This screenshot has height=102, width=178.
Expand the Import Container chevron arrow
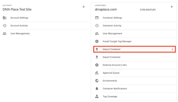[x=172, y=49]
